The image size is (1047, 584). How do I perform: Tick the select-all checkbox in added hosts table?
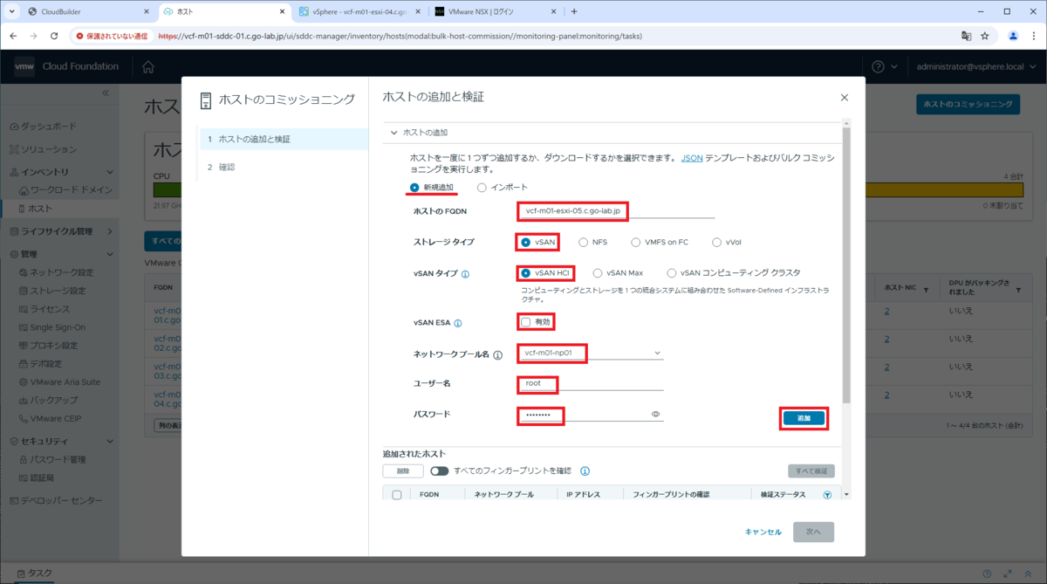pyautogui.click(x=397, y=495)
